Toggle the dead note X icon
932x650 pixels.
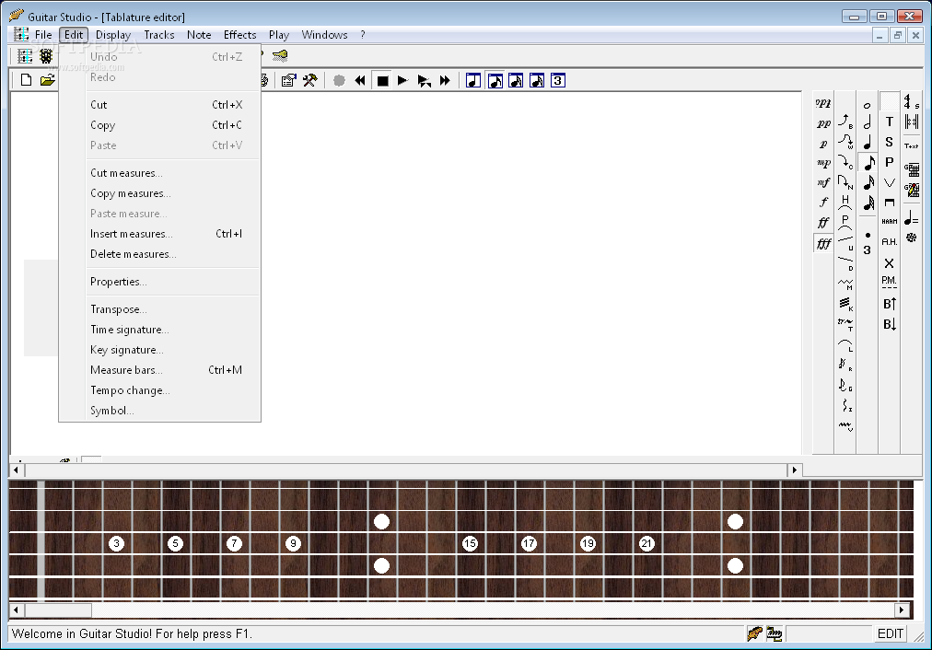pos(890,263)
